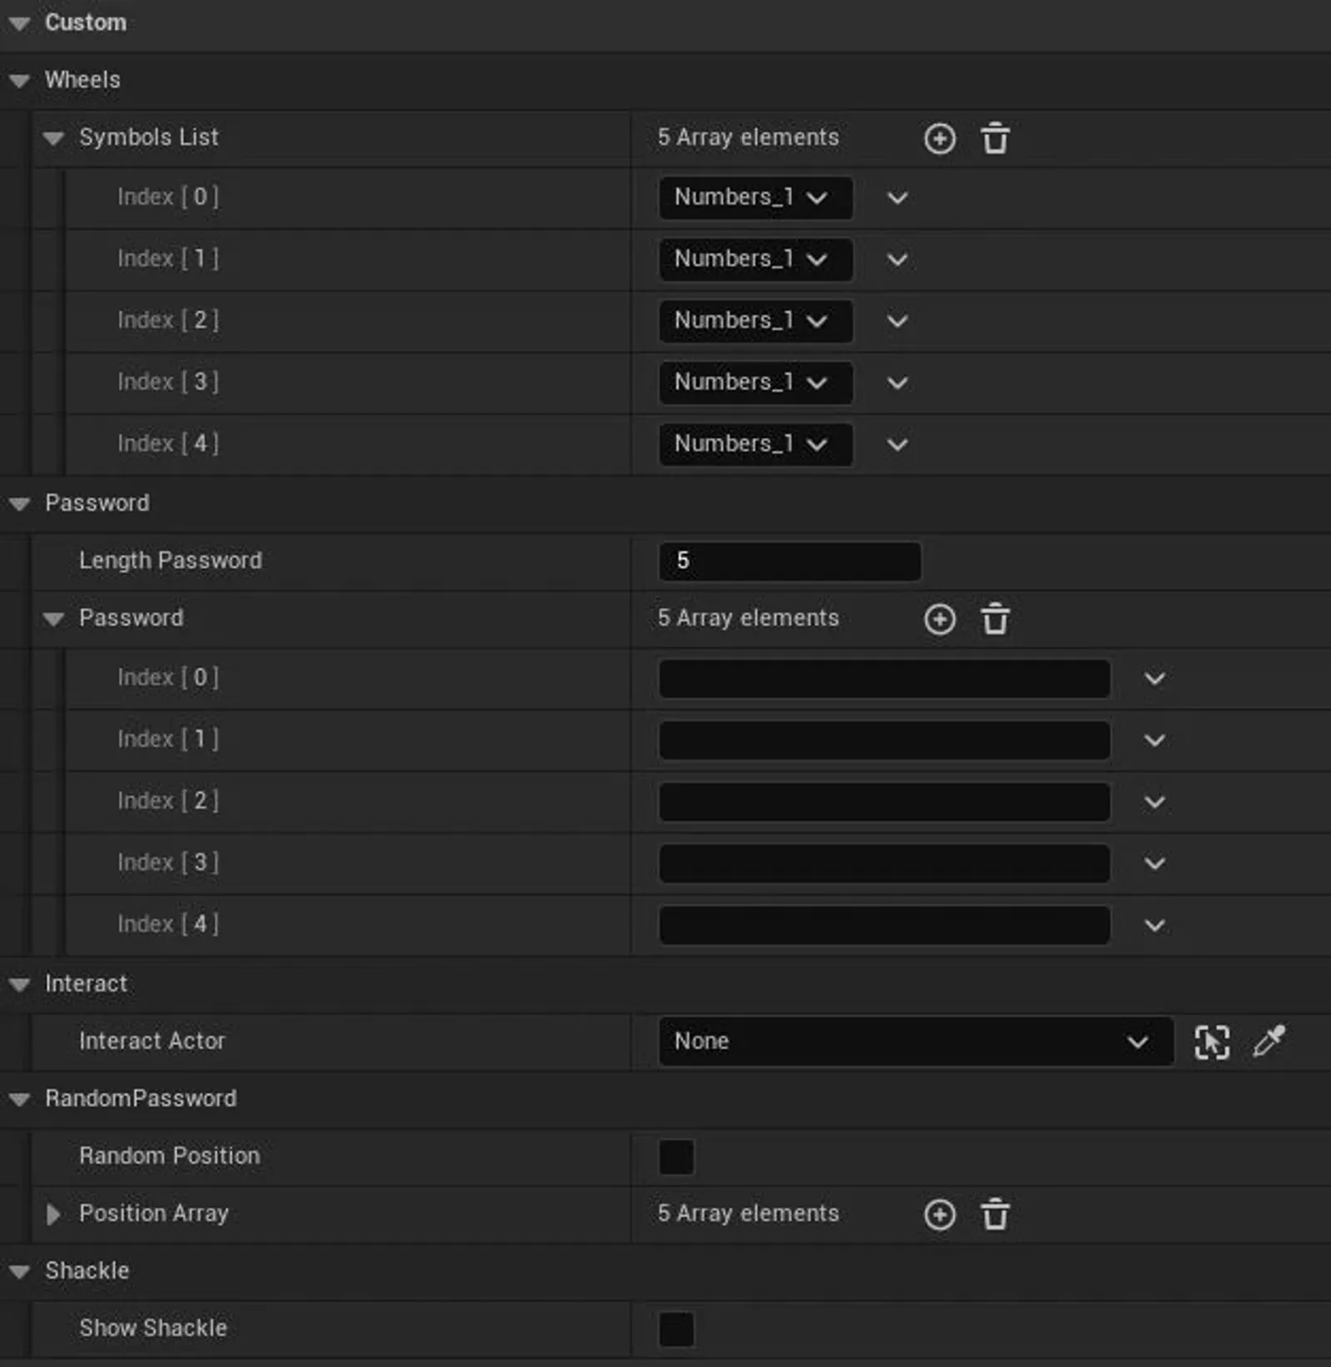Open the dropdown arrow for Password Index [1]
Screen dimensions: 1331x1367
(x=1155, y=740)
